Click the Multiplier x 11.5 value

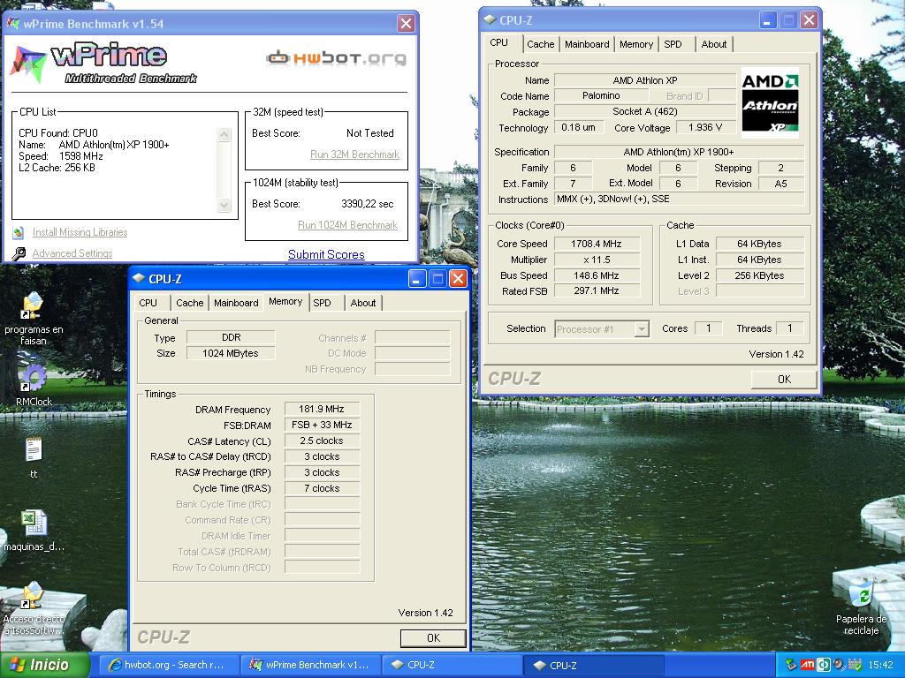point(597,260)
